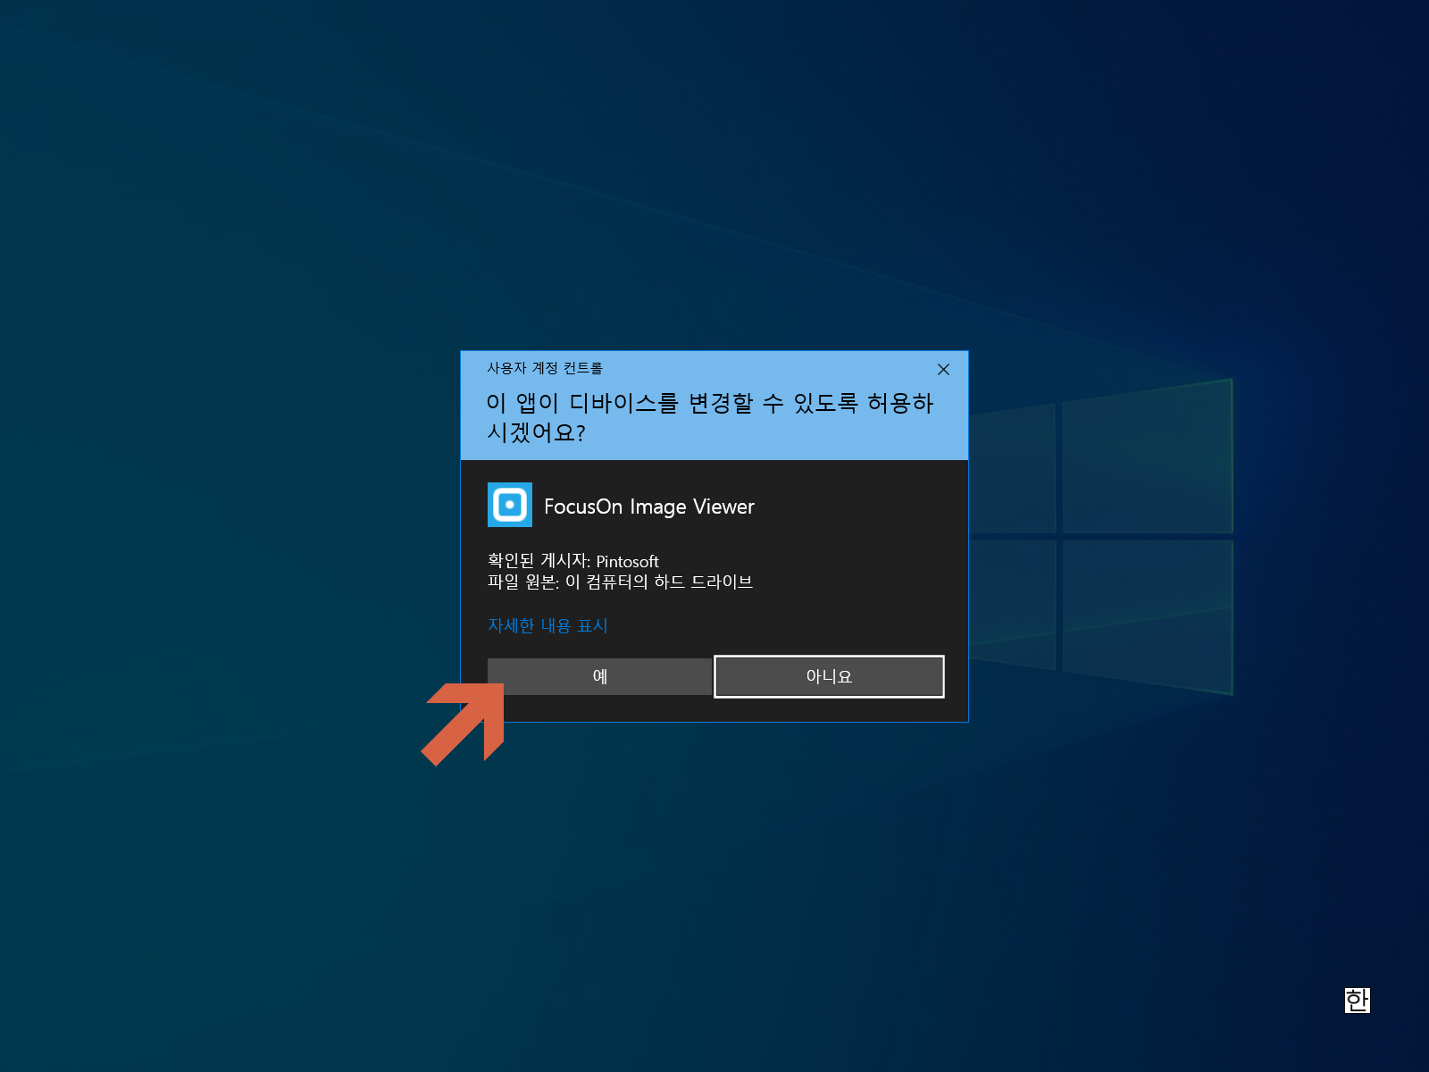Screen dimensions: 1429x1072
Task: Click the 파일 원본 hard drive line
Action: coord(620,582)
